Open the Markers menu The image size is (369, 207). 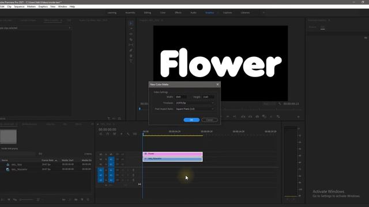click(31, 6)
